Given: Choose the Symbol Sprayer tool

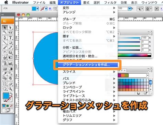Looking at the screenshot, I should coord(5,63).
